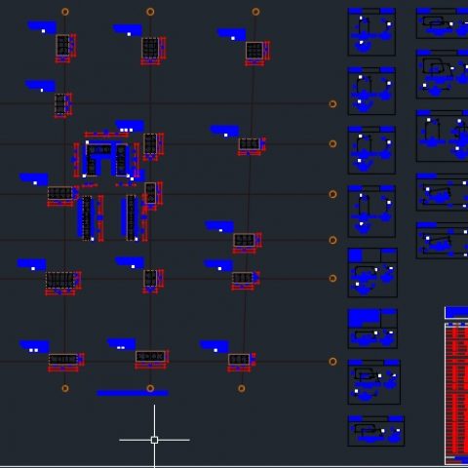
Task: Click the blue label tag above the top-right column
Action: pos(231,34)
